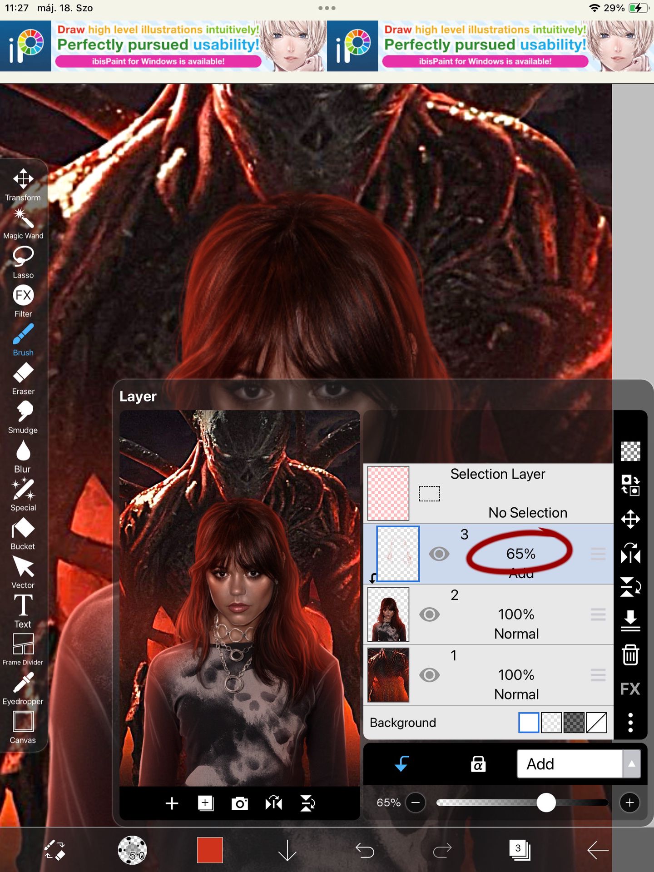Select the Lasso tool
Screen dimensions: 654x872
[x=23, y=262]
